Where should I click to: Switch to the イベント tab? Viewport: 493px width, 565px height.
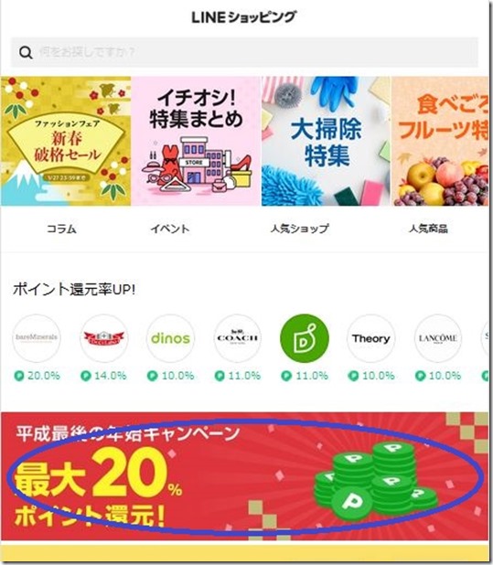click(170, 229)
